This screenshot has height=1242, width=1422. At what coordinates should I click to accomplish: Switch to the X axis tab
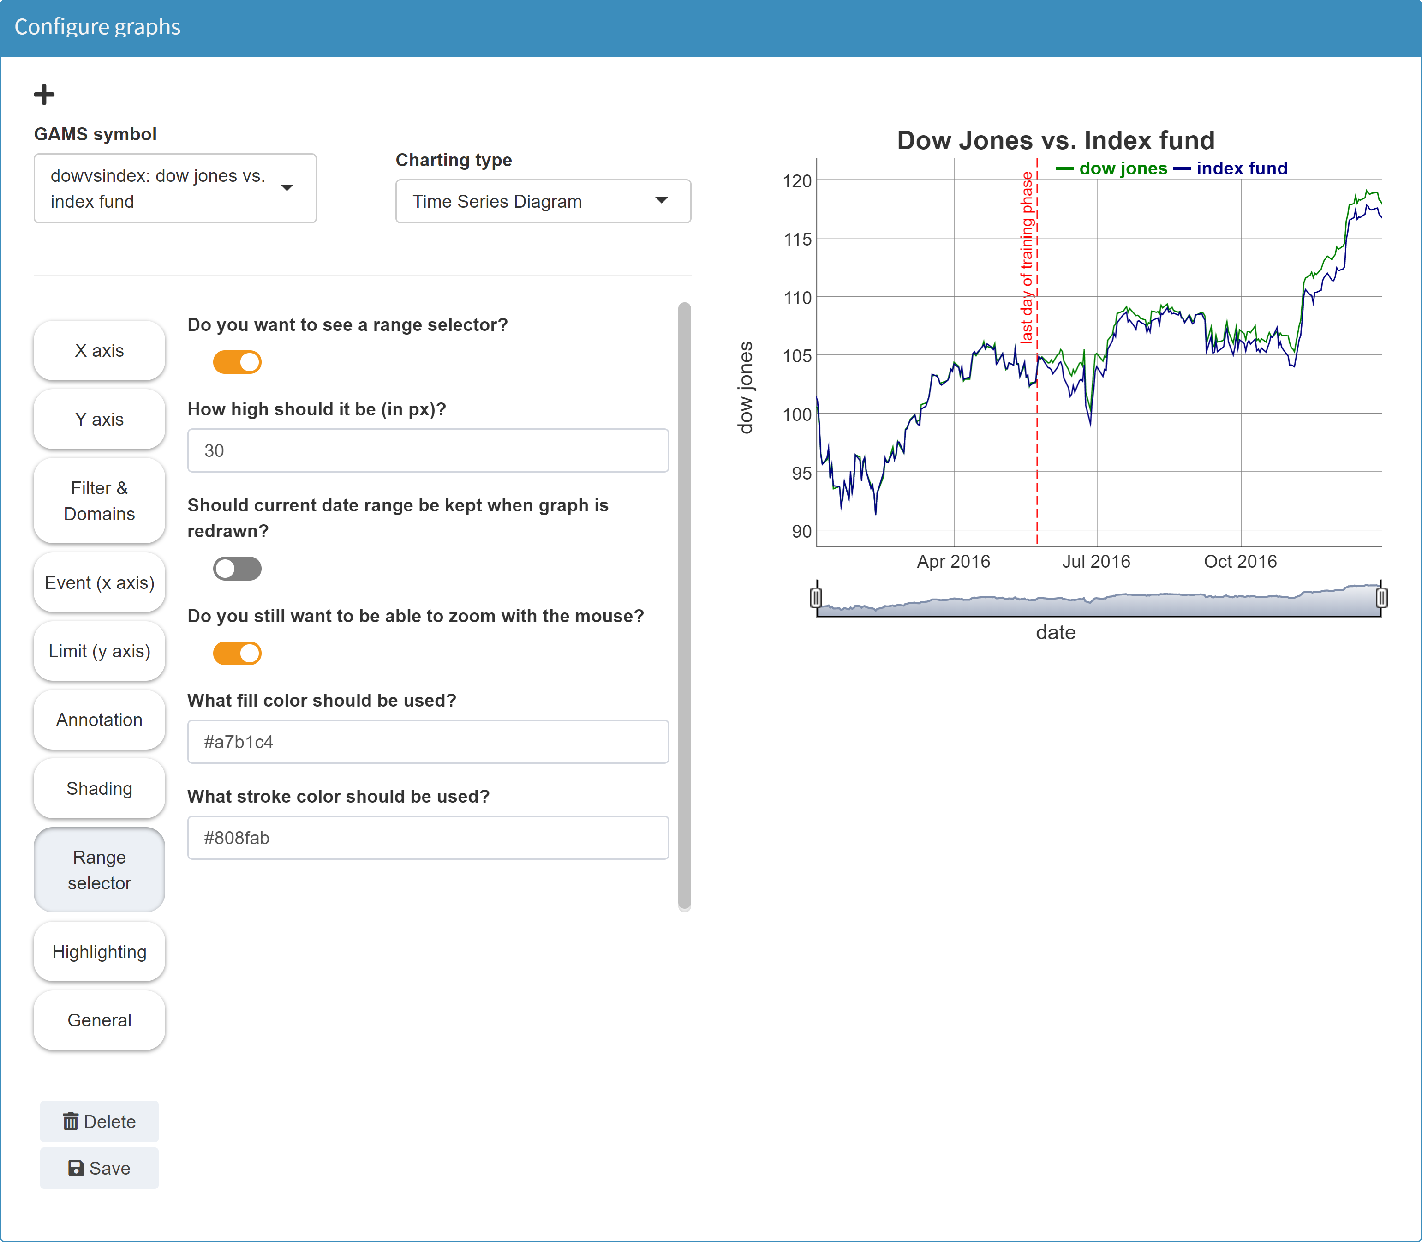click(x=99, y=351)
